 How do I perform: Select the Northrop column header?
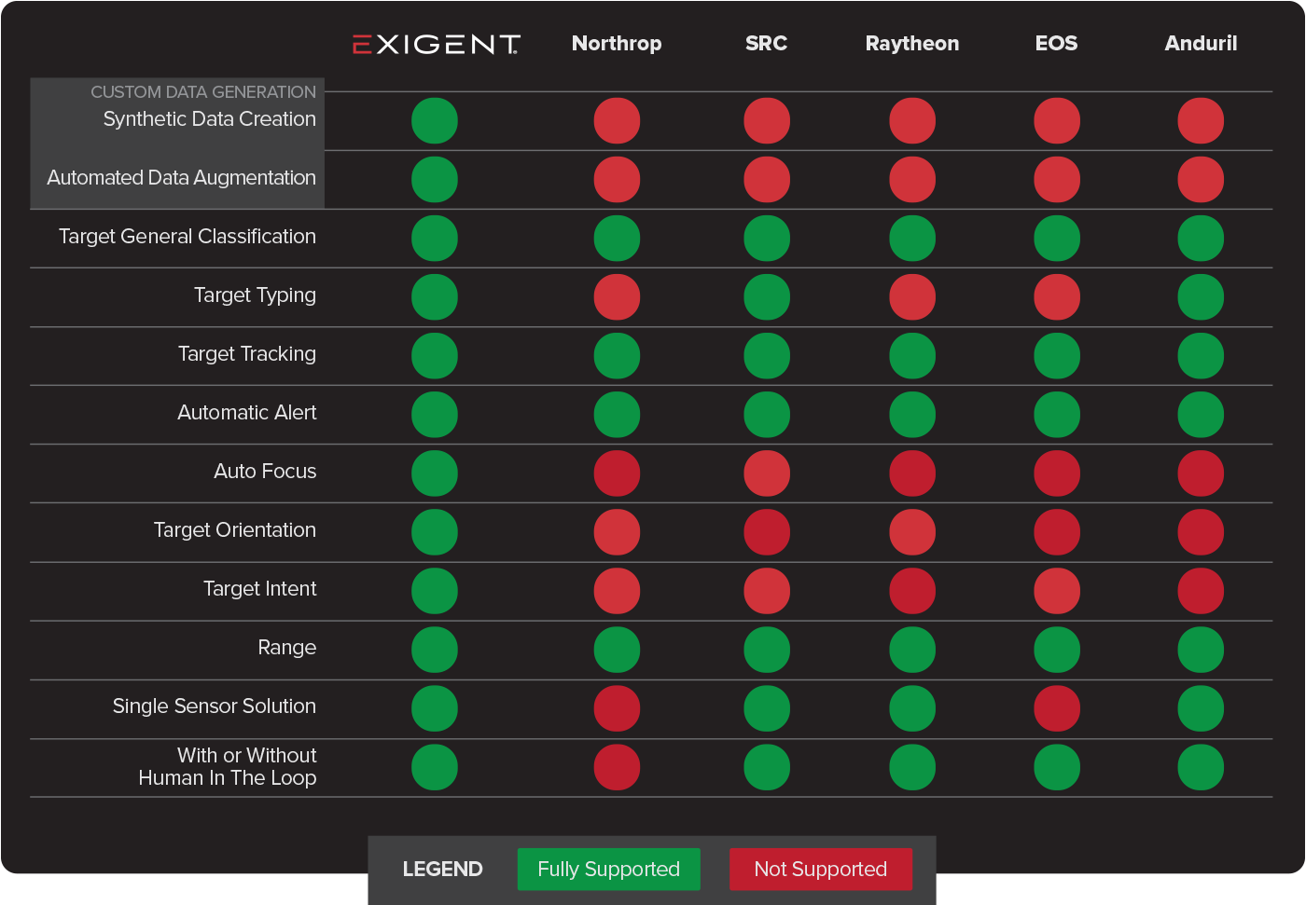pos(617,44)
